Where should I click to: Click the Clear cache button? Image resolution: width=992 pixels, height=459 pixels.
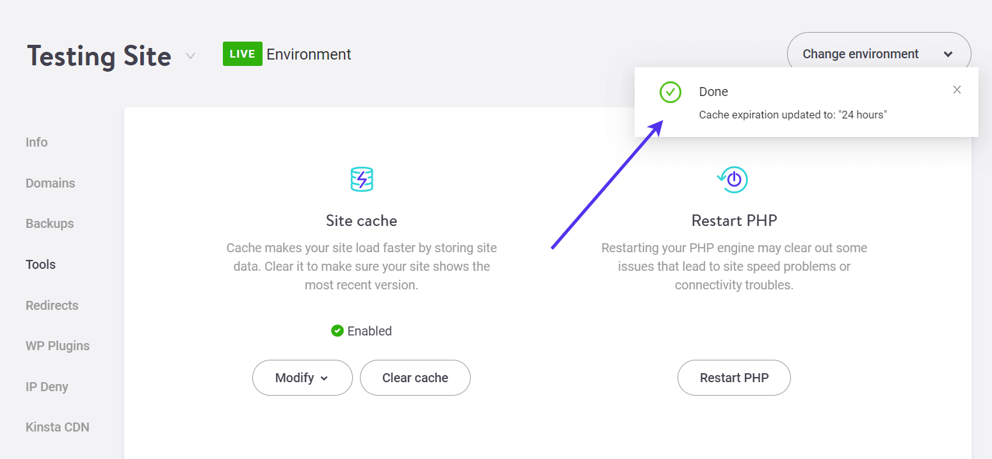pos(415,378)
